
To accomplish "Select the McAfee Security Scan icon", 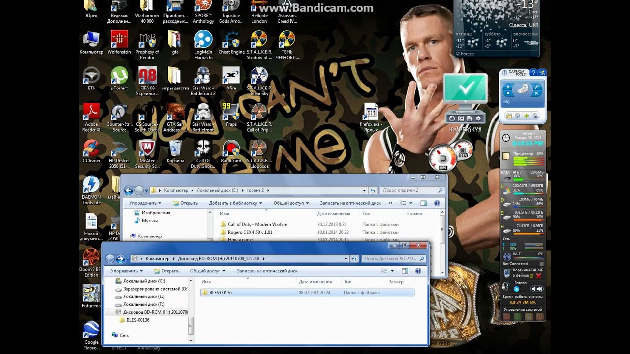I will coord(147,154).
